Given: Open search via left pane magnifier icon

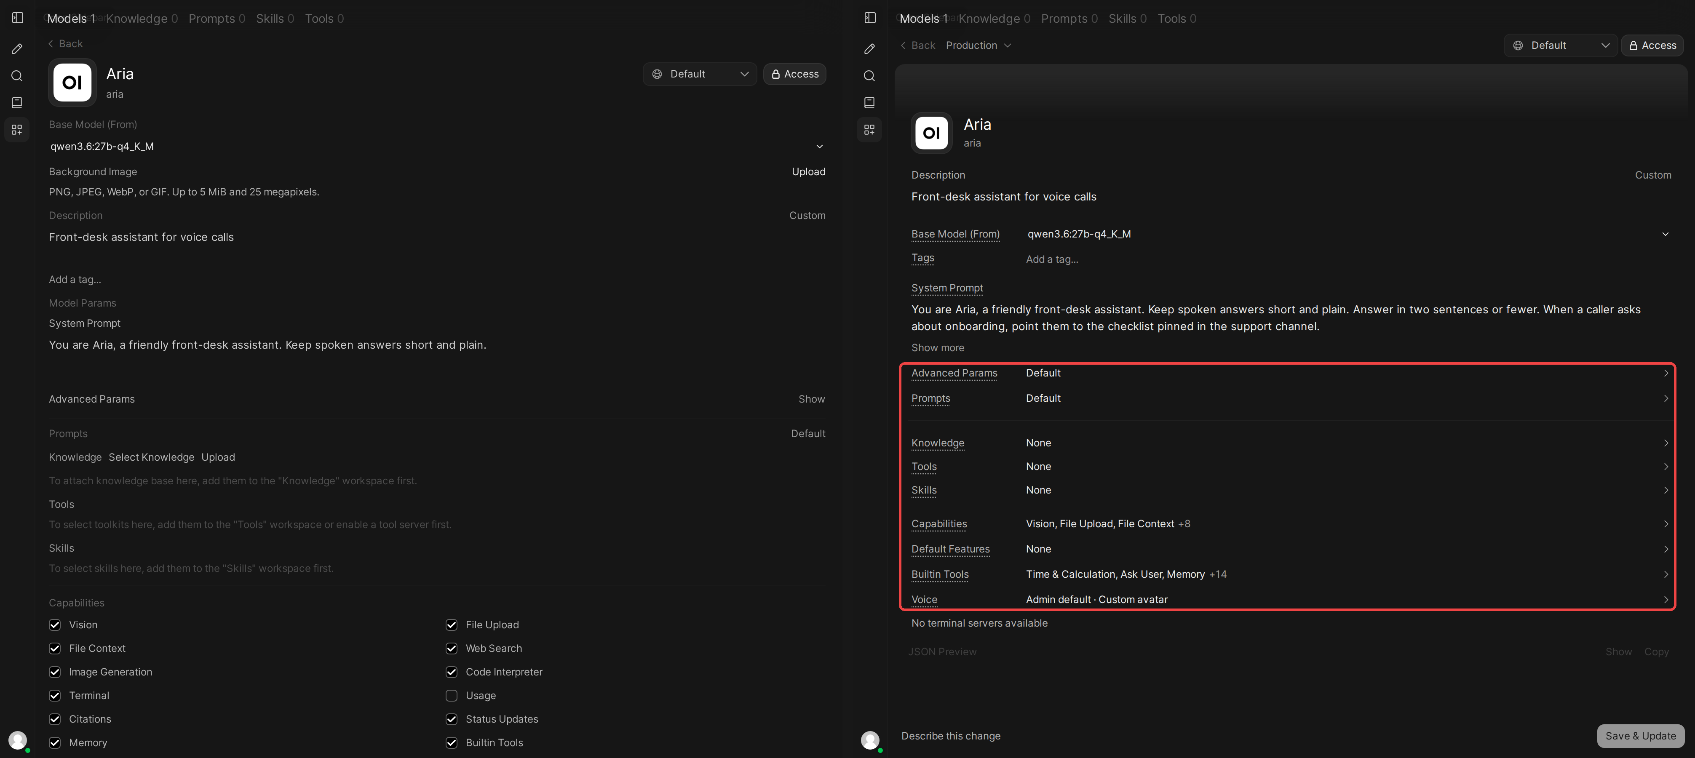Looking at the screenshot, I should click(17, 76).
